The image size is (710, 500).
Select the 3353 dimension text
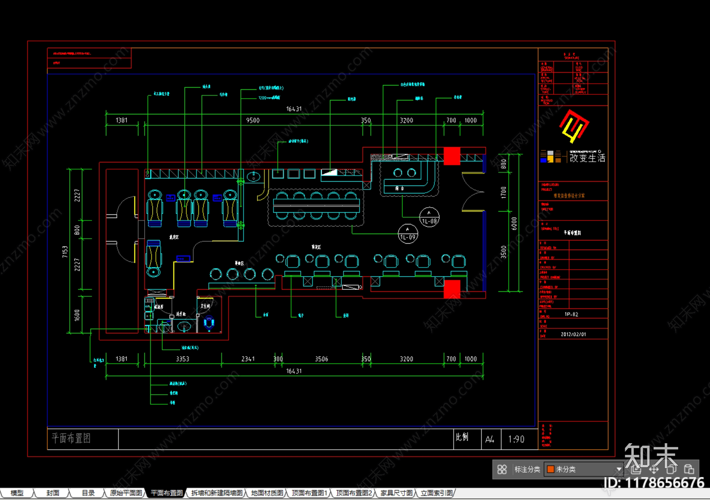182,359
